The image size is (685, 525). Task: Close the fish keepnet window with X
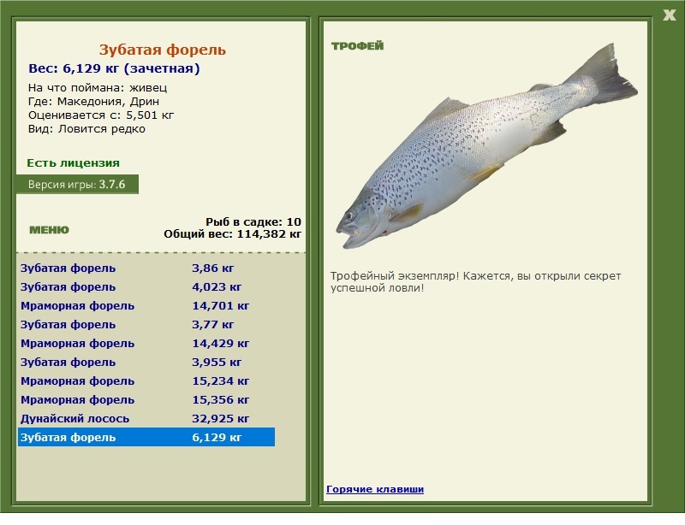tap(669, 15)
